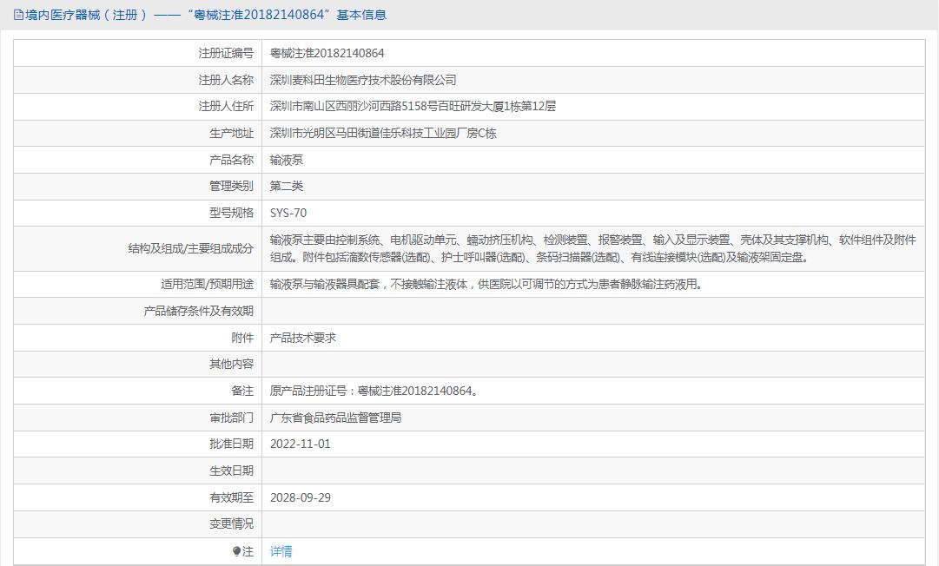The height and width of the screenshot is (566, 939).
Task: Click the 生效日期 label
Action: click(231, 471)
